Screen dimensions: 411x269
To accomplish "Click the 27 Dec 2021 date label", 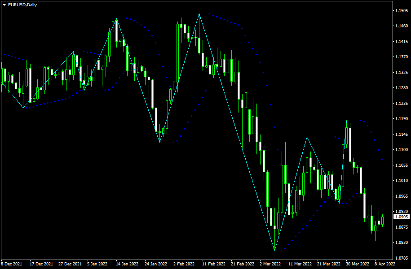I will click(70, 264).
